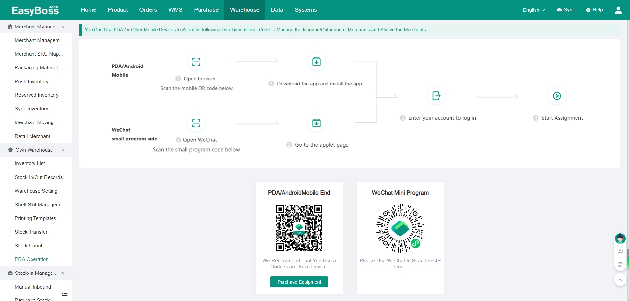Screen dimensions: 630x301
Task: Click the WeChat Mini Program QR code
Action: (x=400, y=228)
